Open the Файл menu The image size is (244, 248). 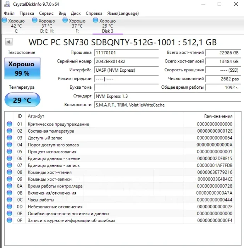(x=9, y=14)
